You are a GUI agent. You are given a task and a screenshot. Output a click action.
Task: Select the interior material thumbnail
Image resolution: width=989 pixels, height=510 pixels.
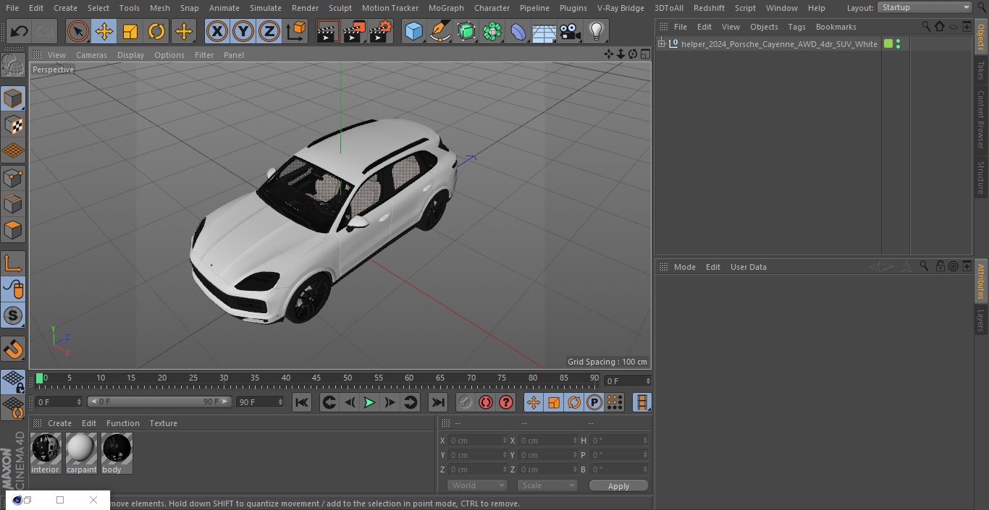pyautogui.click(x=46, y=449)
